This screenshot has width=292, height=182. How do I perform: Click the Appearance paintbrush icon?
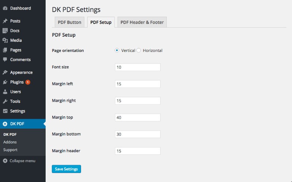coord(5,72)
